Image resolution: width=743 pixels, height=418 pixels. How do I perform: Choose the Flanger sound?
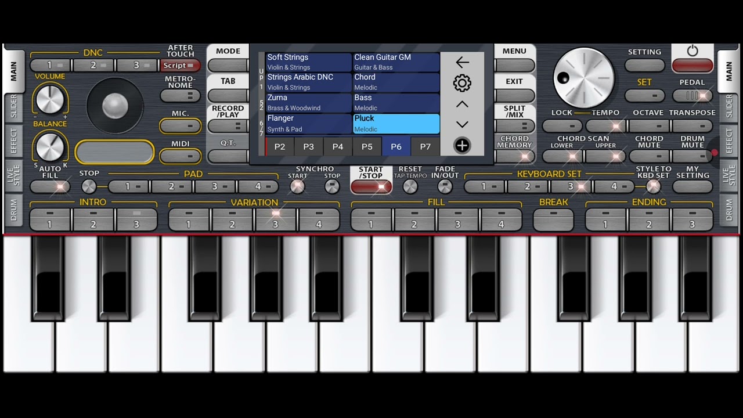tap(309, 123)
